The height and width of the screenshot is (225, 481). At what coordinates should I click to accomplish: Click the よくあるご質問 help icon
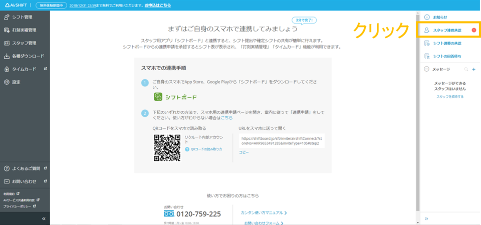click(x=7, y=168)
